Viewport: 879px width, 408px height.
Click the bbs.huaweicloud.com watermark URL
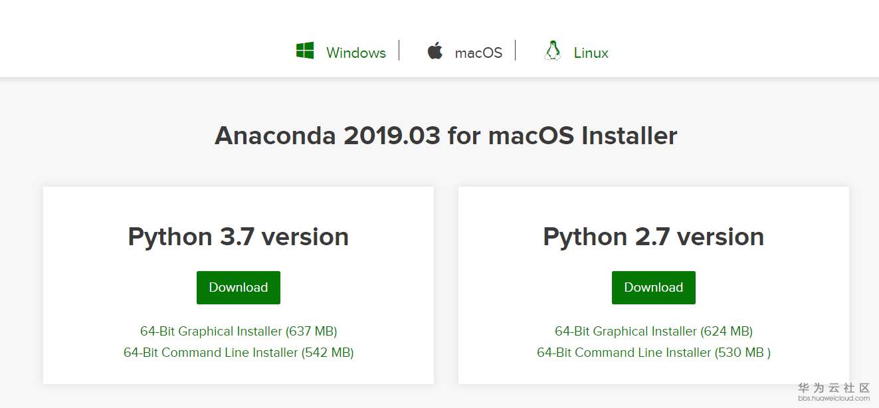click(x=834, y=399)
